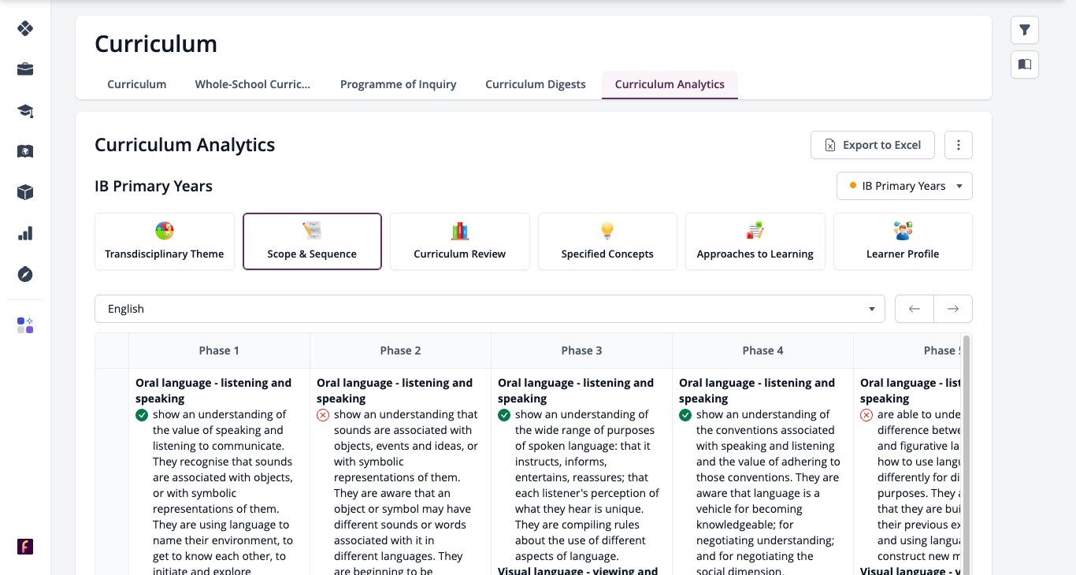
Task: Click the four-diamonds home icon in sidebar
Action: click(25, 29)
